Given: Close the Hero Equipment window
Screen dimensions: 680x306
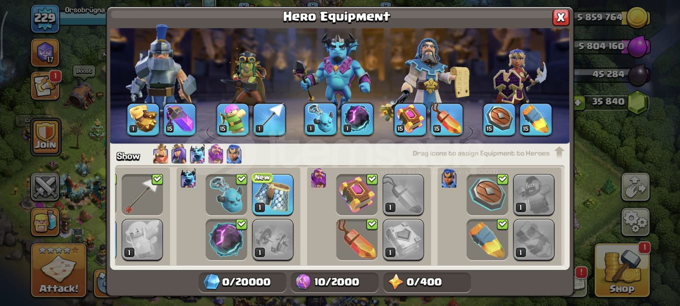Looking at the screenshot, I should pyautogui.click(x=561, y=18).
